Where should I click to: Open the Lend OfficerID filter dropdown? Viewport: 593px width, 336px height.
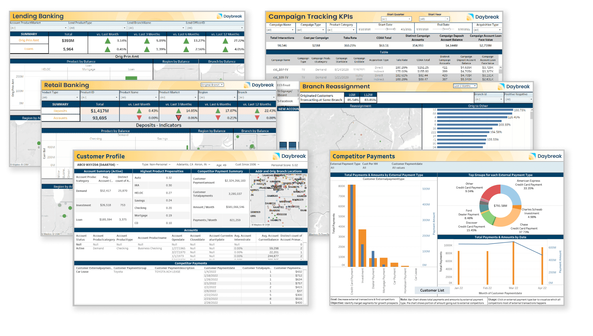coord(215,28)
